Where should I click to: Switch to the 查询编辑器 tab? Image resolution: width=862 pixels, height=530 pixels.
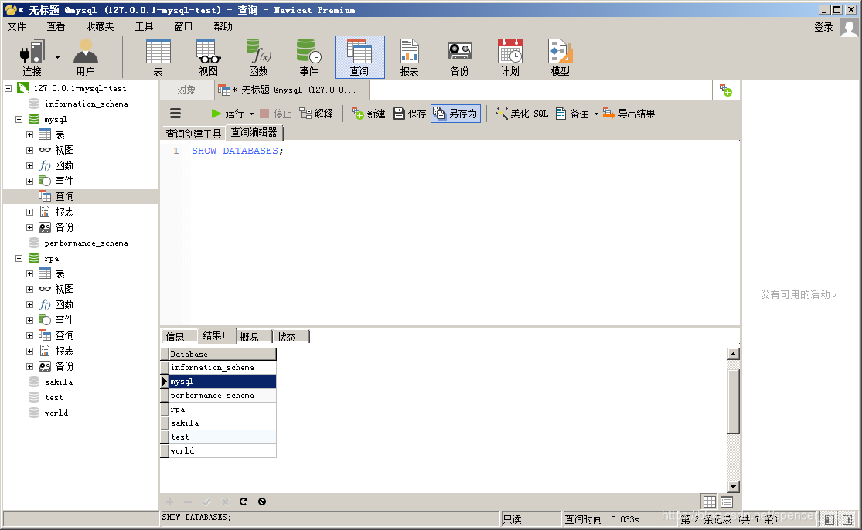point(254,132)
